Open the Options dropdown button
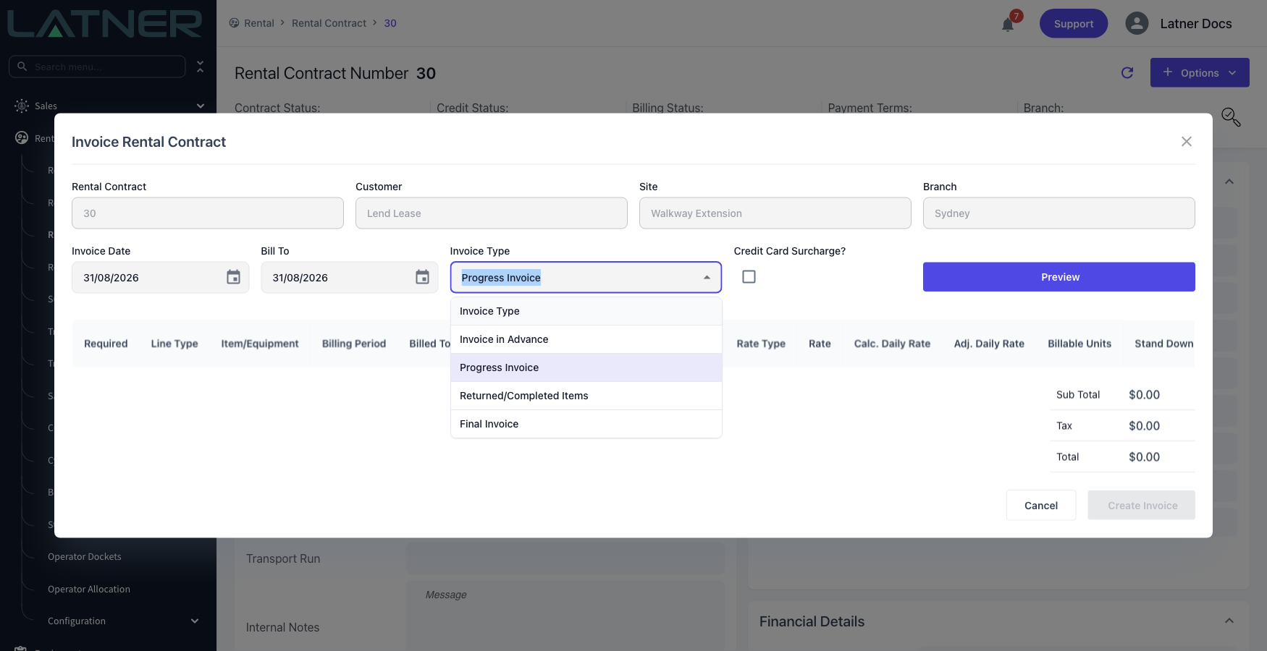 (x=1200, y=72)
